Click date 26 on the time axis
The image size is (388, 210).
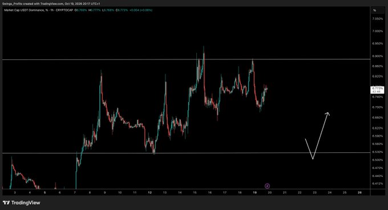pos(360,192)
